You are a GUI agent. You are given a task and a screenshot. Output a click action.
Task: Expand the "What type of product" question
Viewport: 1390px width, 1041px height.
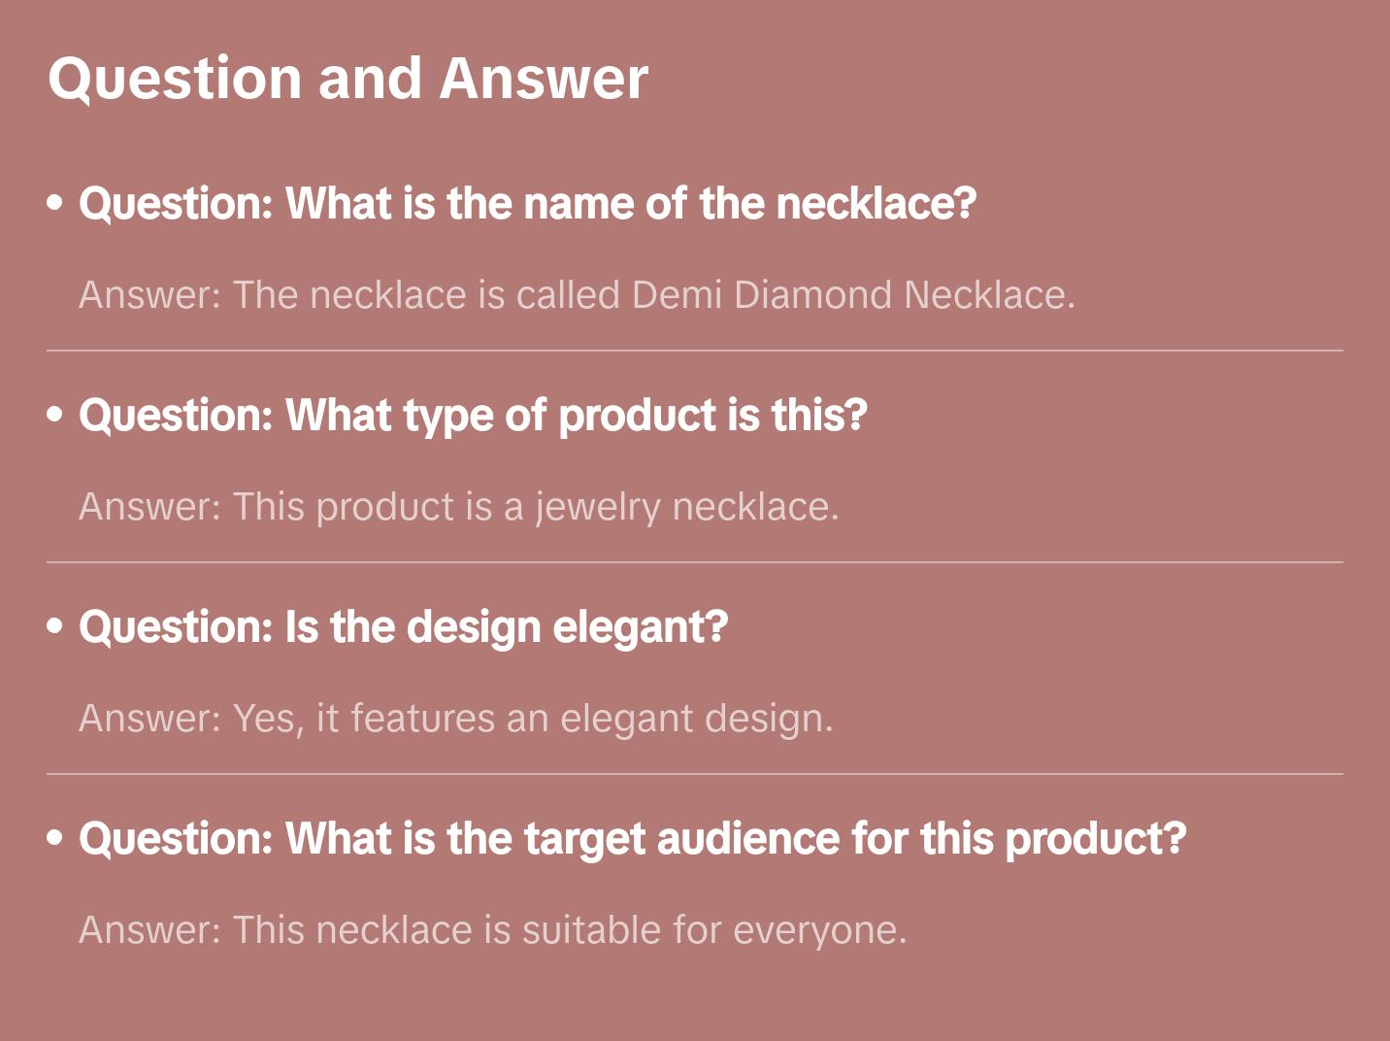(473, 416)
